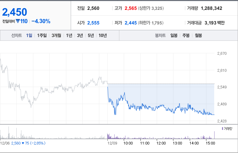Select the 1일 line chart period
Screen dimensions: 238x153
29,35
